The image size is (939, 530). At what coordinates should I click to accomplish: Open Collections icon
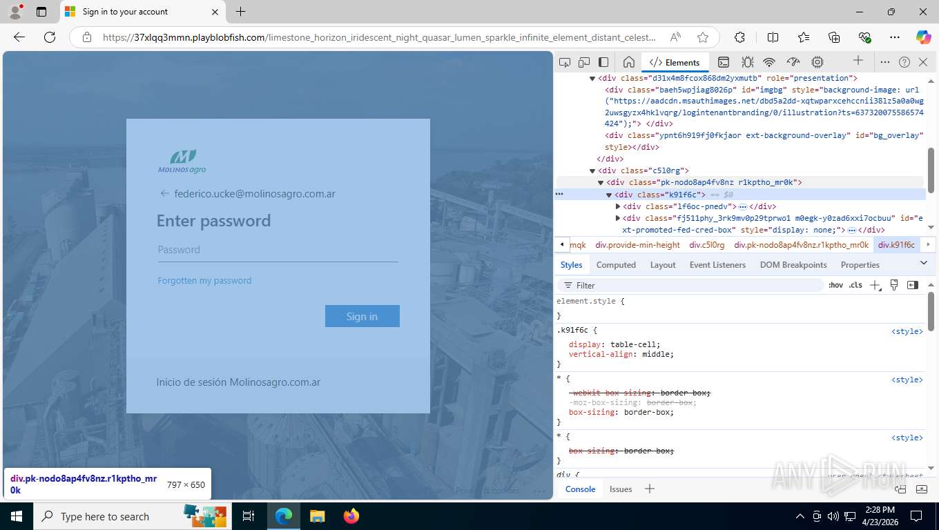coord(834,37)
